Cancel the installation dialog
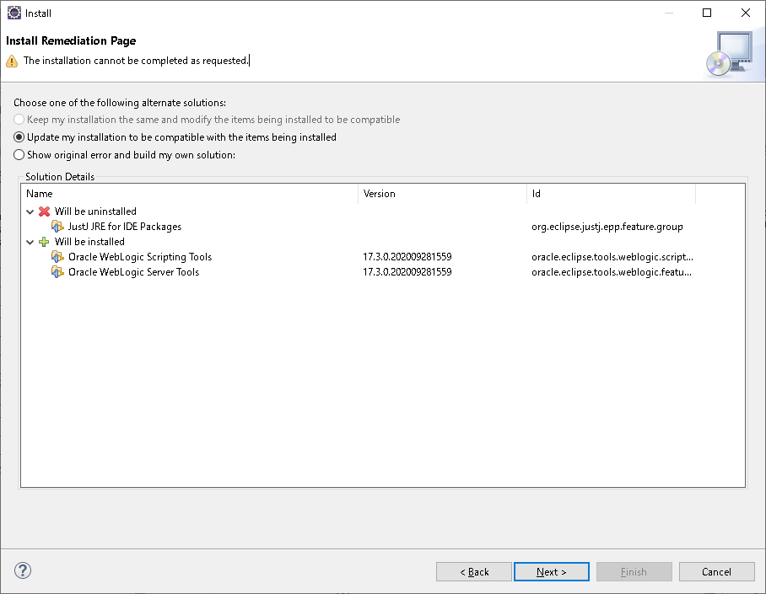The width and height of the screenshot is (766, 594). (x=716, y=571)
